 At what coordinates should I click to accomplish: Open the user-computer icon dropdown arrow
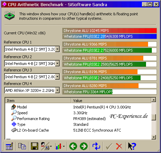point(51,146)
